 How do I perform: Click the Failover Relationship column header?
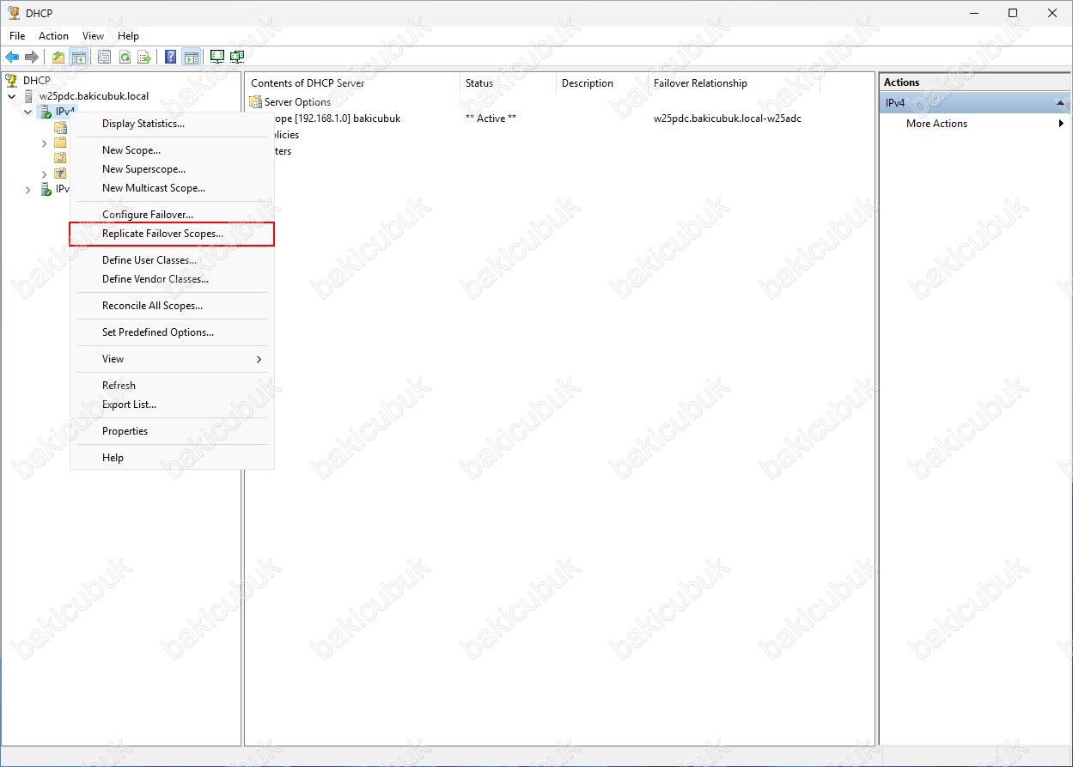(x=700, y=83)
